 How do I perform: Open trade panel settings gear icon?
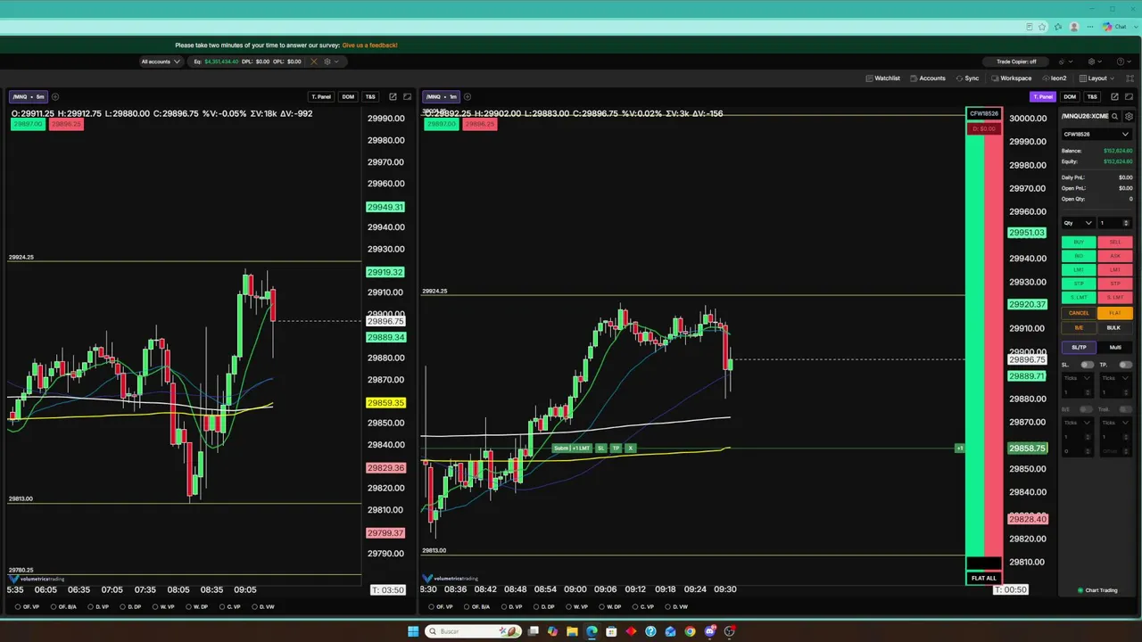point(1129,116)
